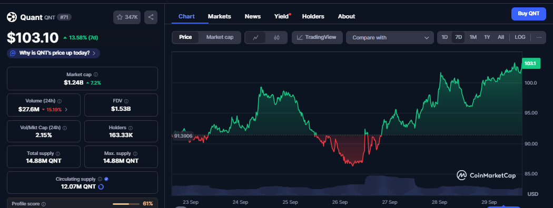Click the 61% profile score value

[148, 204]
